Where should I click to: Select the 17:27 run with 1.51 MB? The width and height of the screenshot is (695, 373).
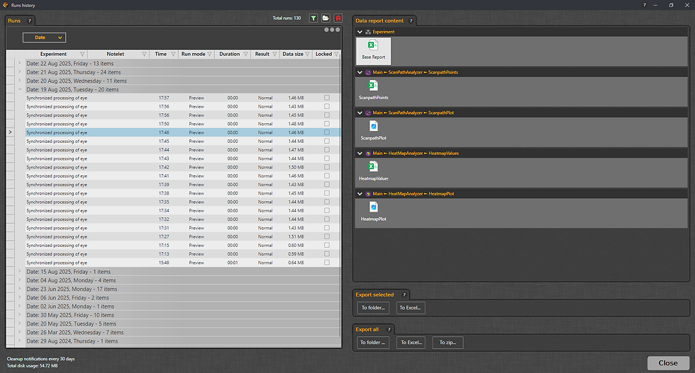(x=183, y=236)
